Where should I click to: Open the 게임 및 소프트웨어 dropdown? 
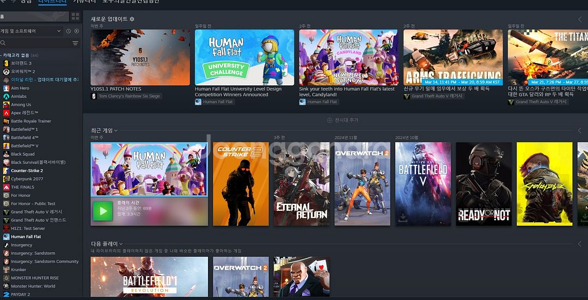click(32, 31)
